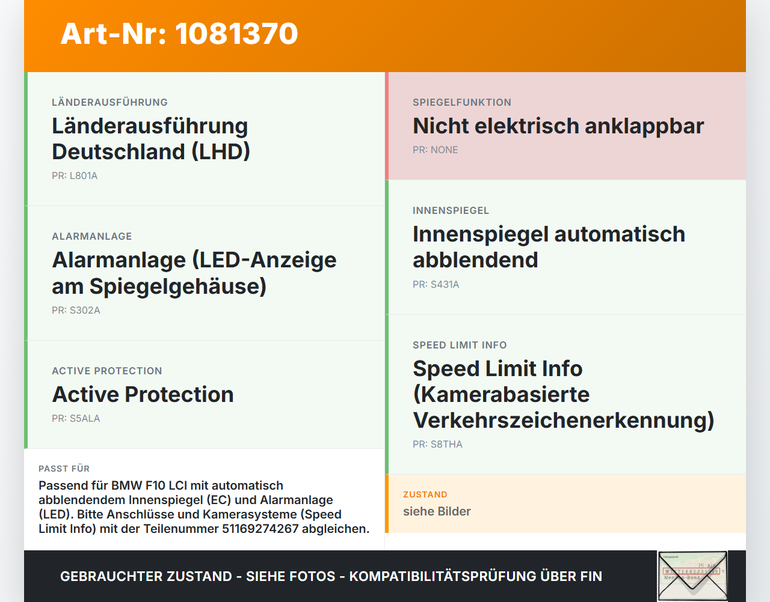
Task: Select the footer GEBRAUCHTER ZUSTAND banner text
Action: click(x=331, y=577)
